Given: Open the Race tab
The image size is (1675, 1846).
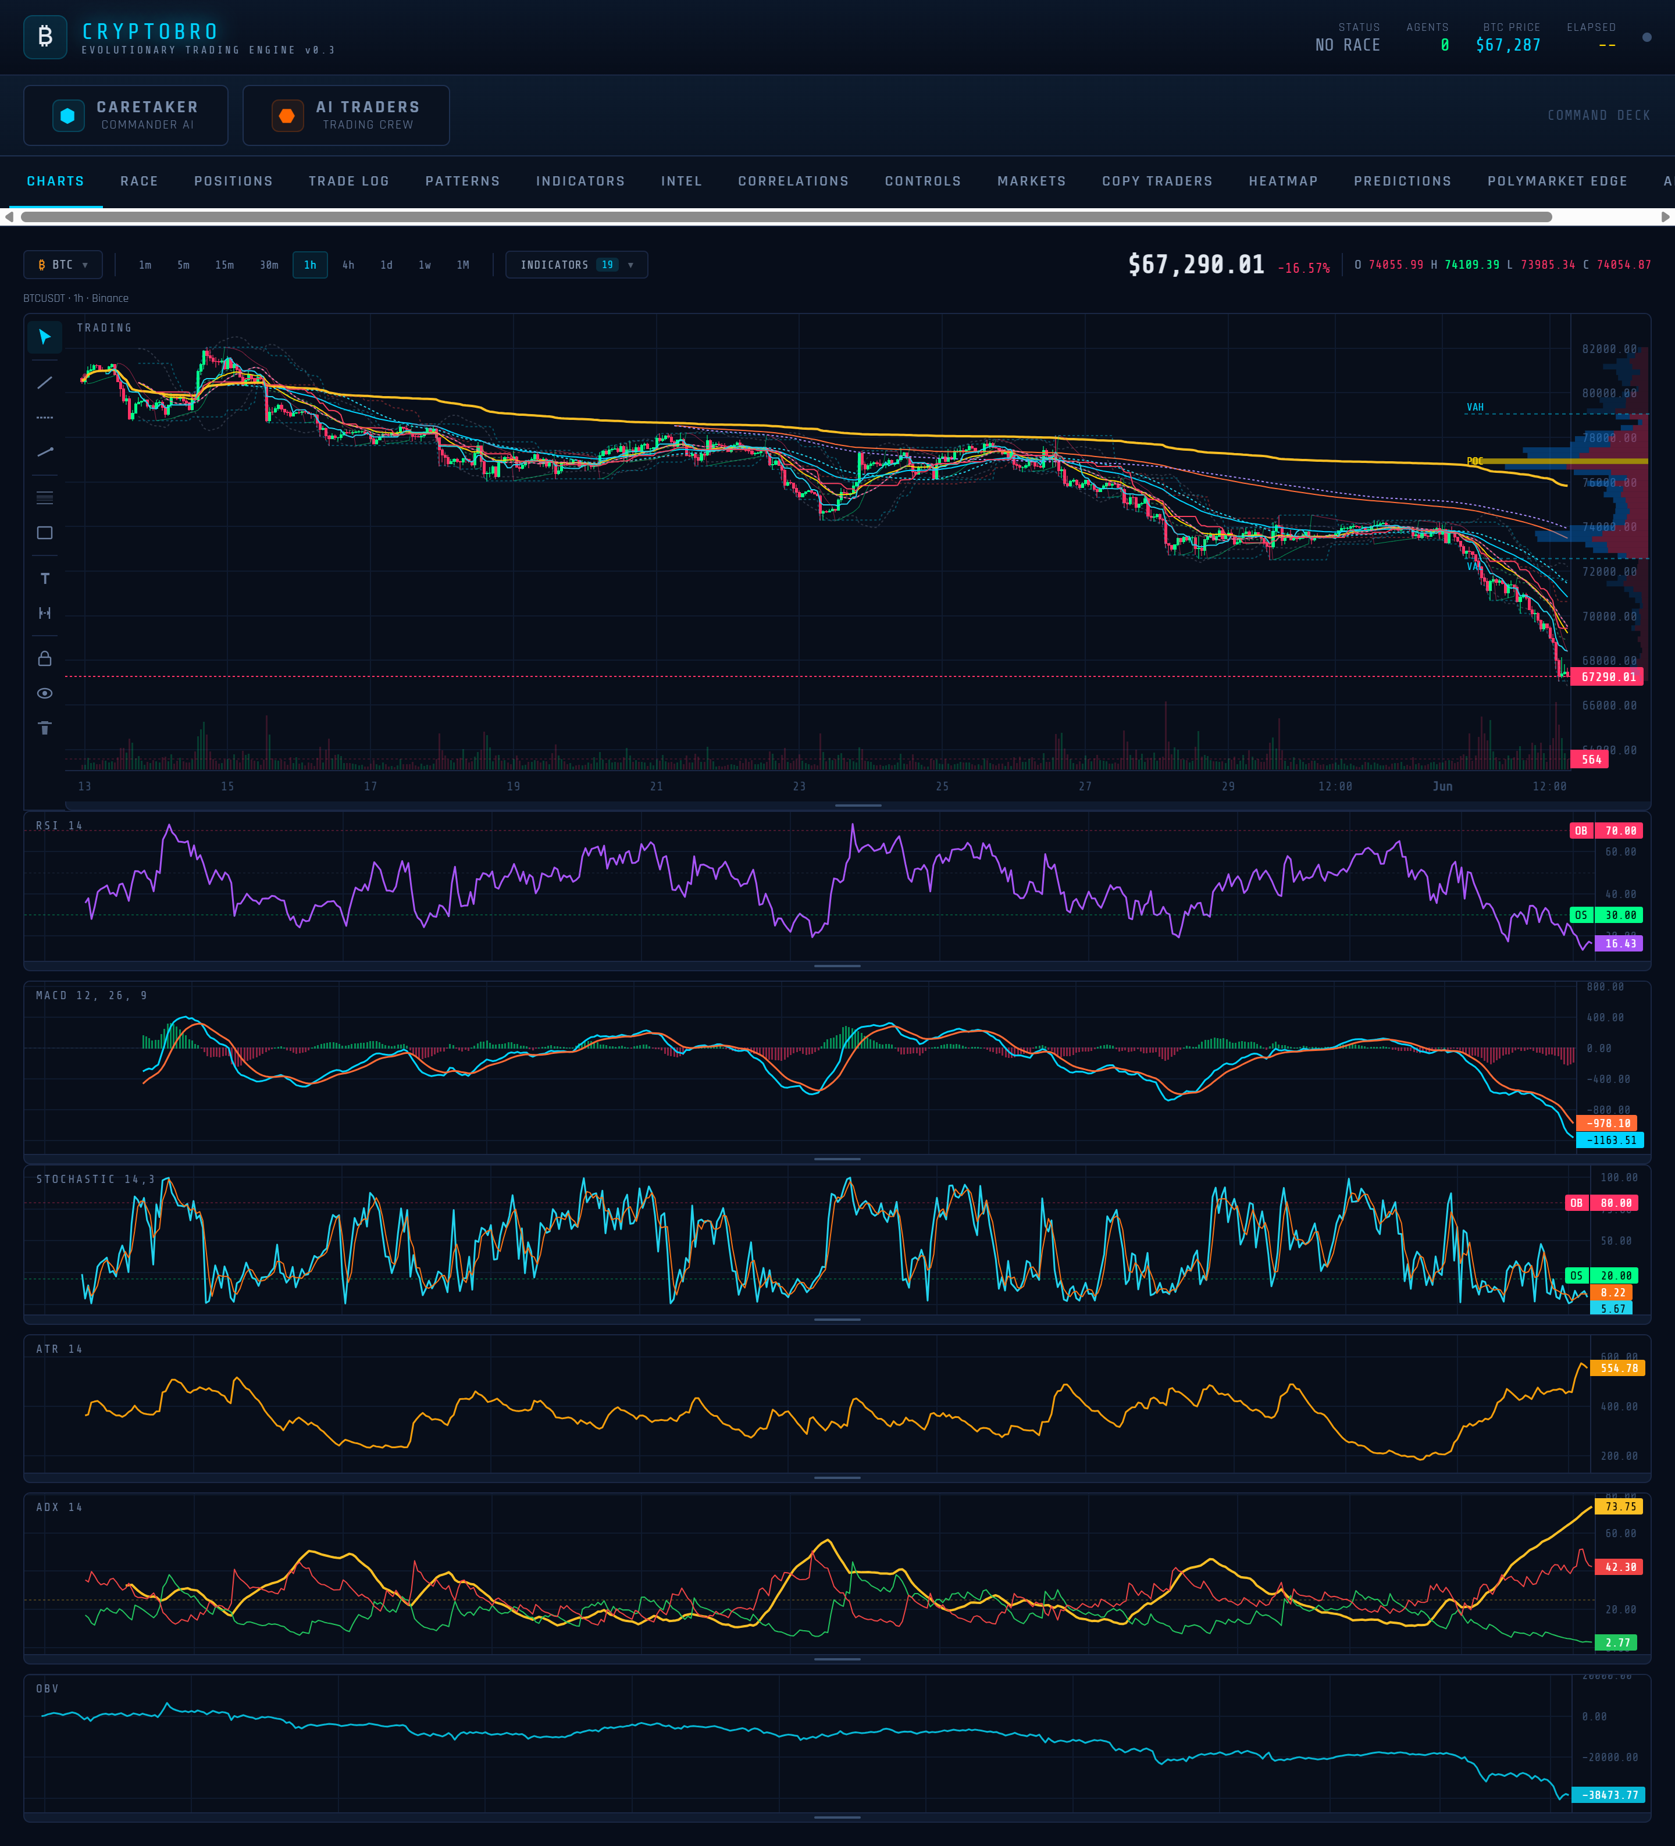Looking at the screenshot, I should click(x=139, y=181).
